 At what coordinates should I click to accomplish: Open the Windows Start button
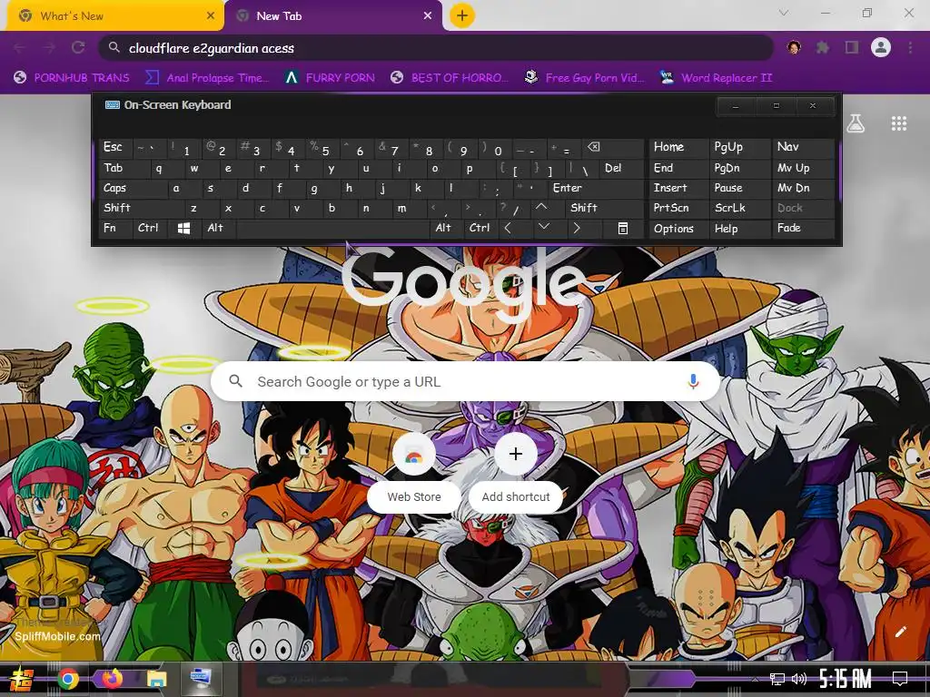click(x=22, y=679)
